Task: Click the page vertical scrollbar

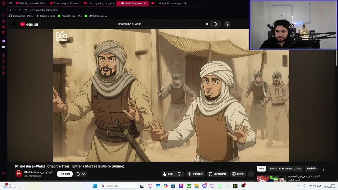Action: click(336, 58)
